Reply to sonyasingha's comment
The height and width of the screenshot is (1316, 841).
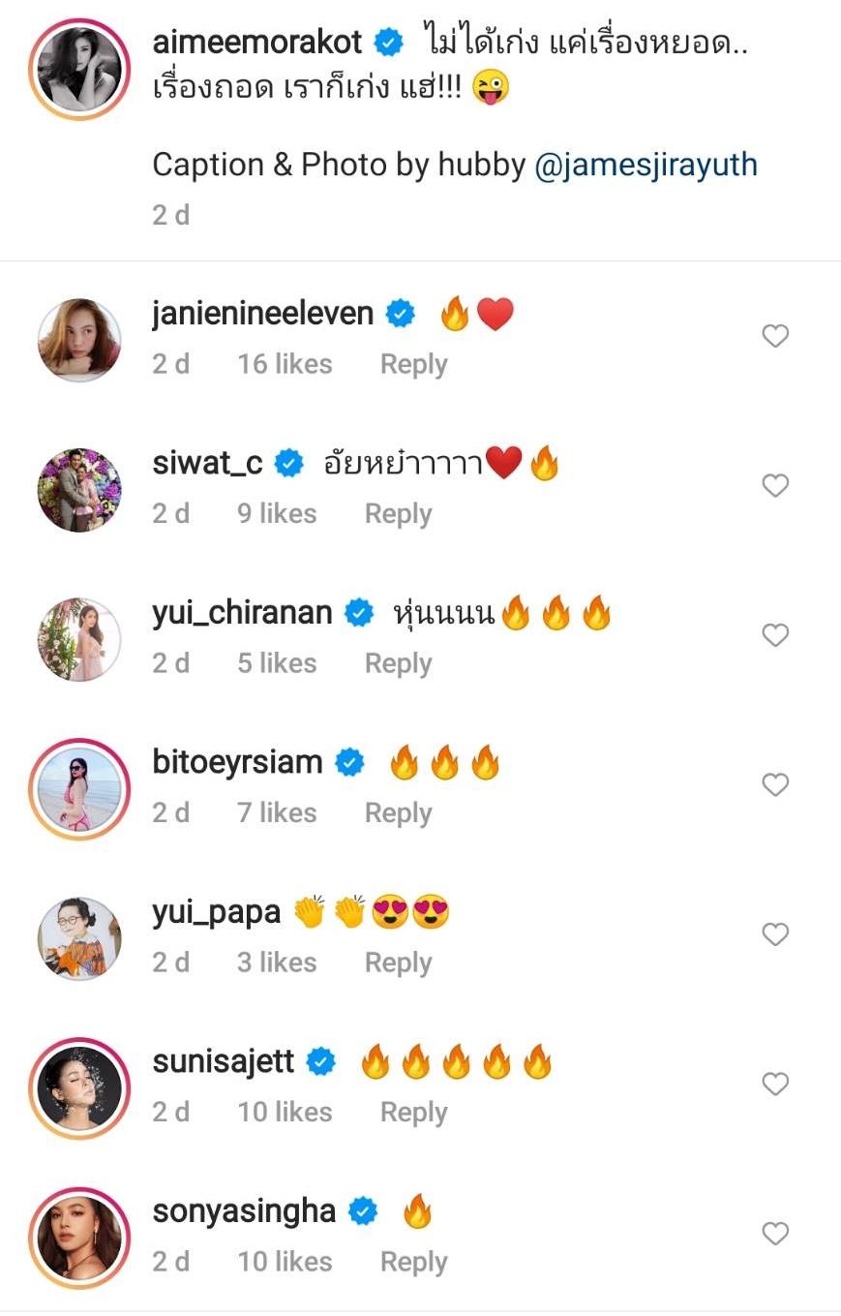point(413,1263)
